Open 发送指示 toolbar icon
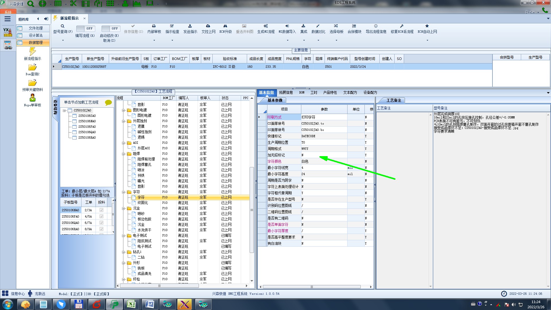This screenshot has height=310, width=551. click(190, 26)
